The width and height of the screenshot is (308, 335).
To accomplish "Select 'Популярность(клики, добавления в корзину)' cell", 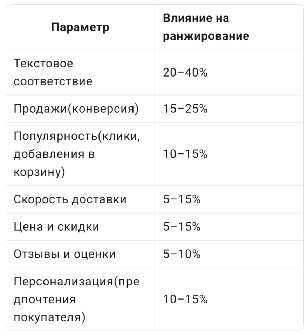I will [77, 154].
